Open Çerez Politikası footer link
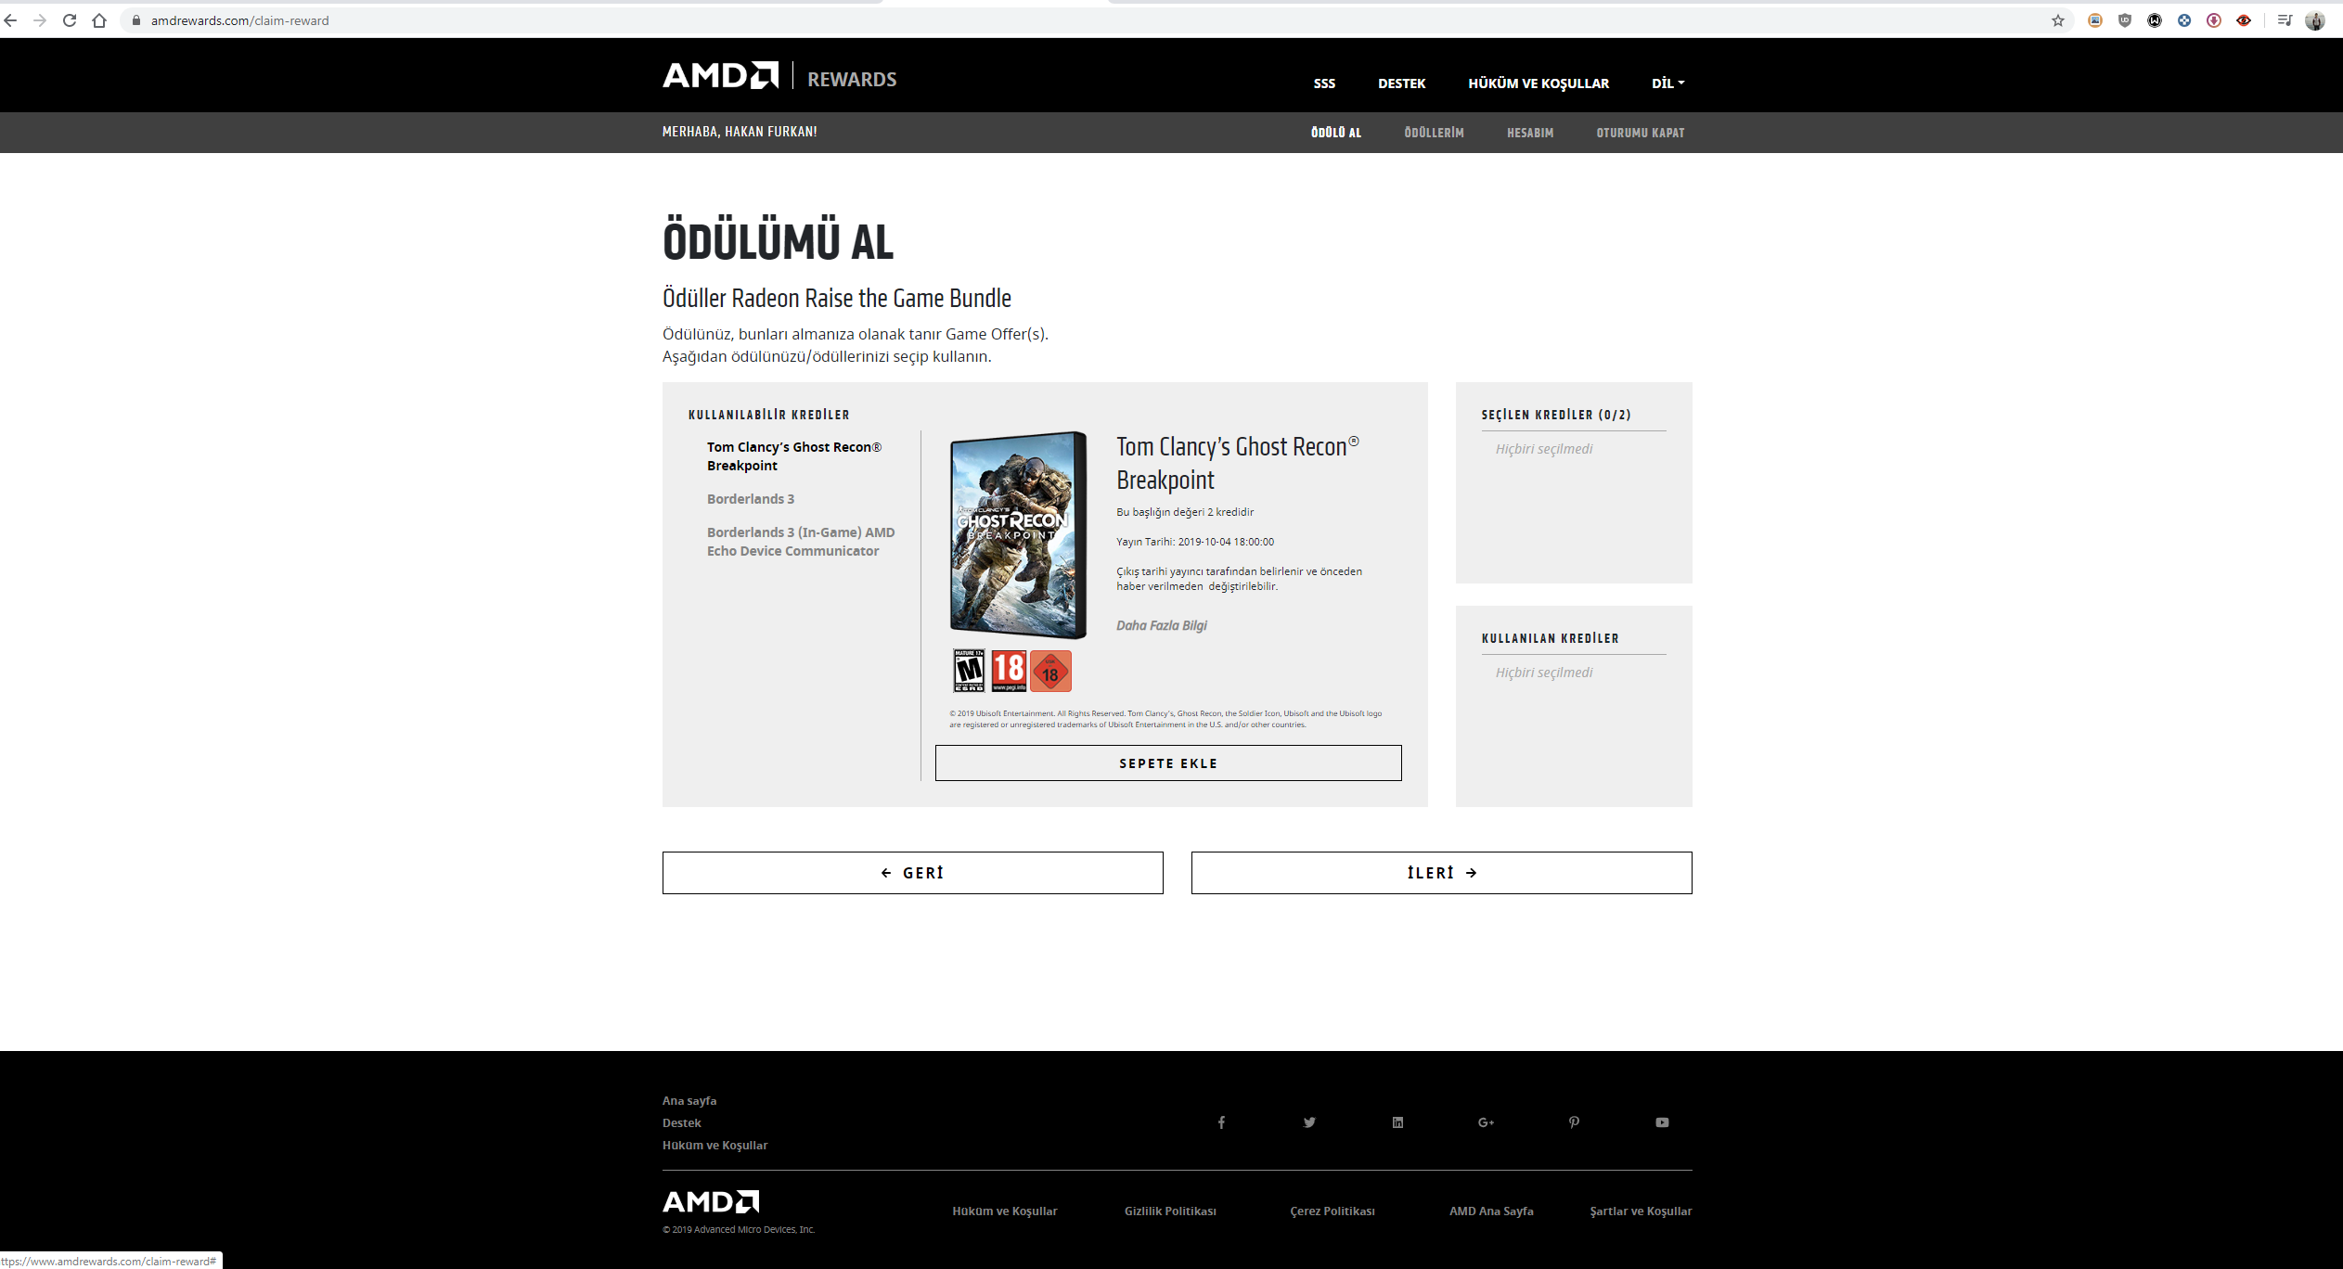Image resolution: width=2343 pixels, height=1269 pixels. coord(1332,1211)
